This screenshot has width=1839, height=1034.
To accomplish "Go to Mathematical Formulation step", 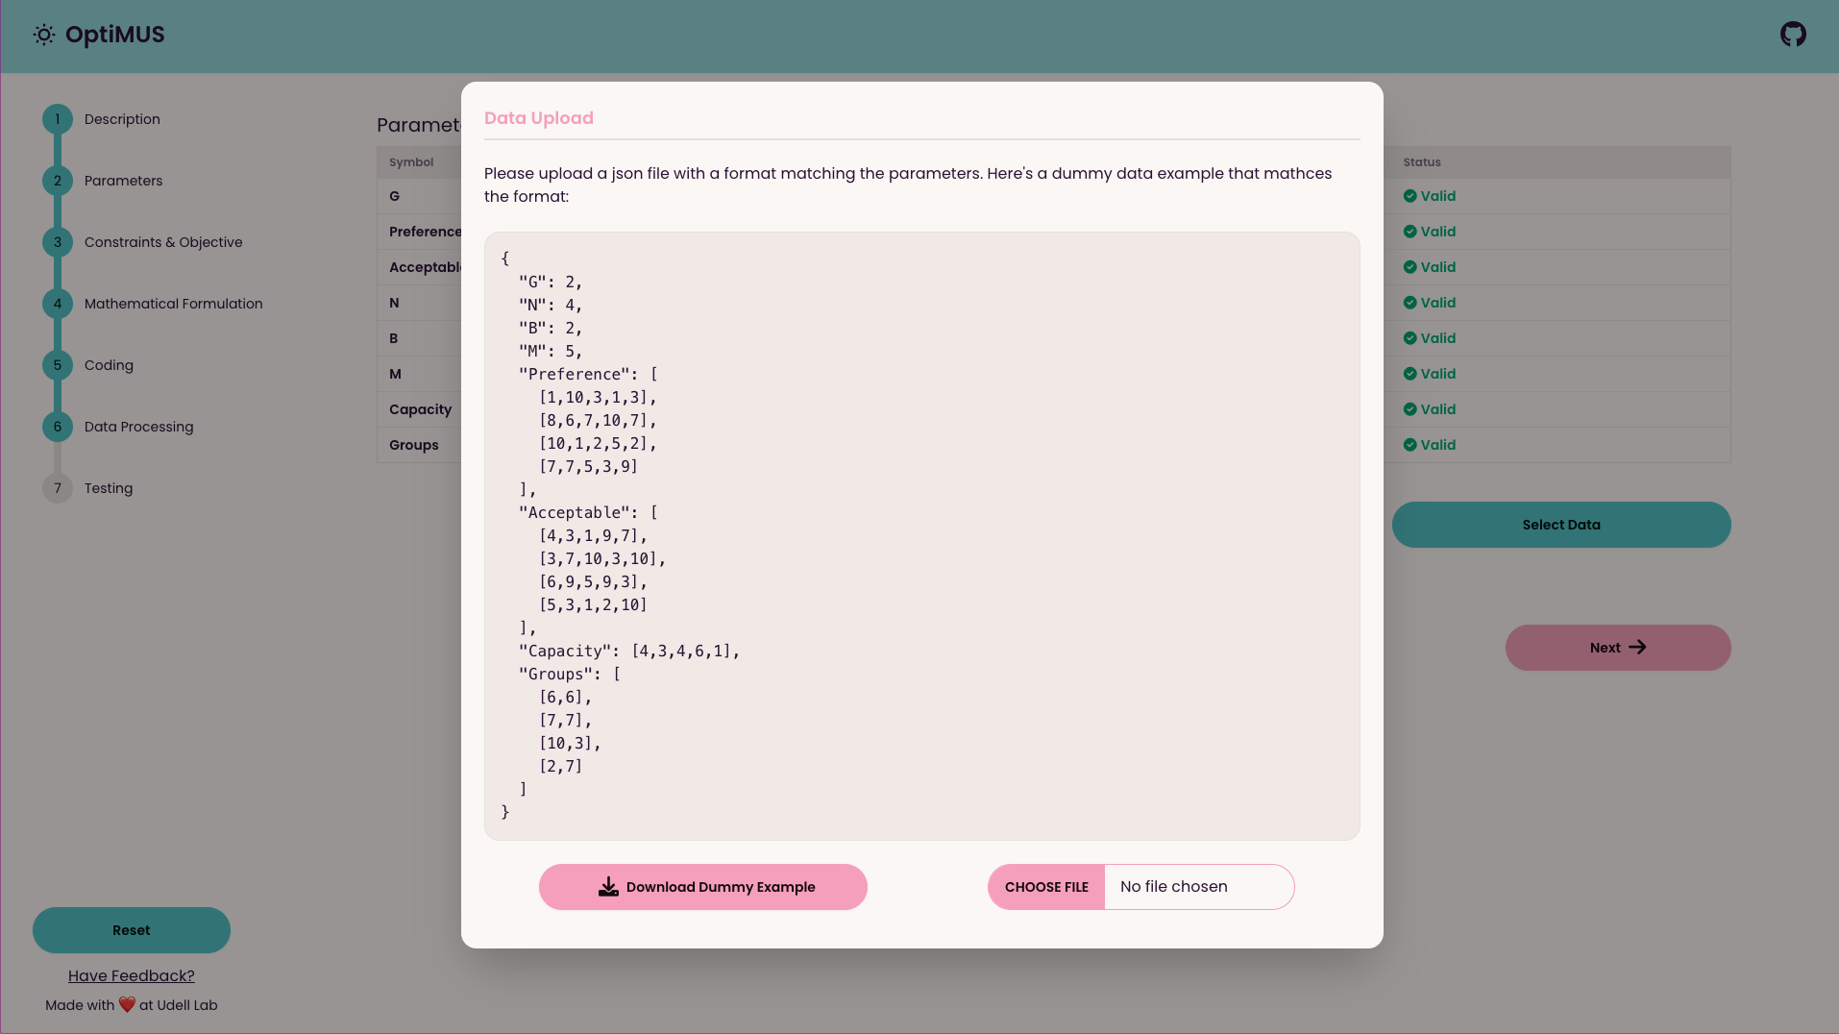I will tap(173, 304).
